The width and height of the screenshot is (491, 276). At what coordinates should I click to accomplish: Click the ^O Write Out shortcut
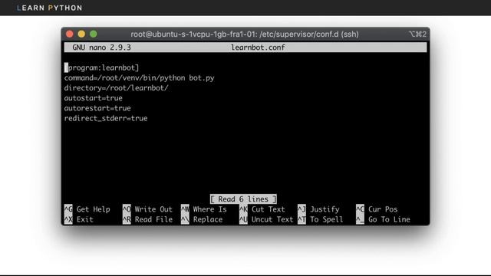pyautogui.click(x=147, y=209)
